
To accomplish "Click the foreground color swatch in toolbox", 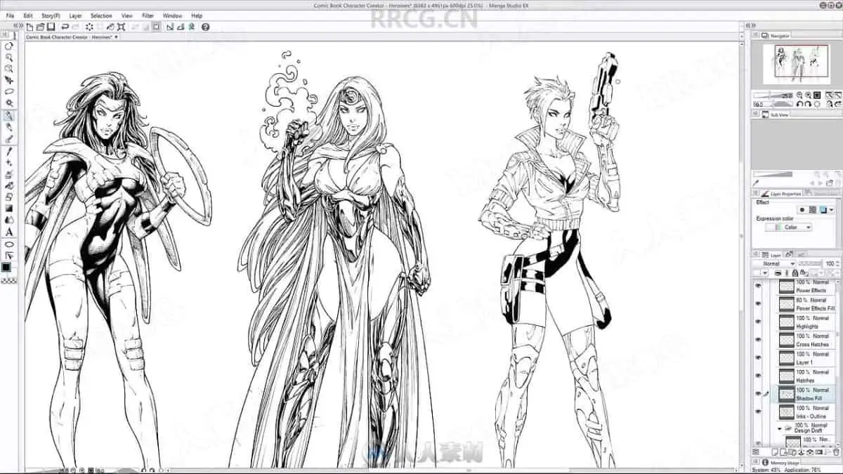I will pyautogui.click(x=7, y=268).
